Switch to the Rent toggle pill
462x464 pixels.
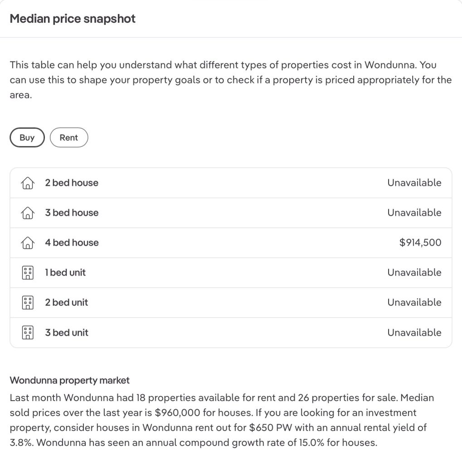point(68,138)
